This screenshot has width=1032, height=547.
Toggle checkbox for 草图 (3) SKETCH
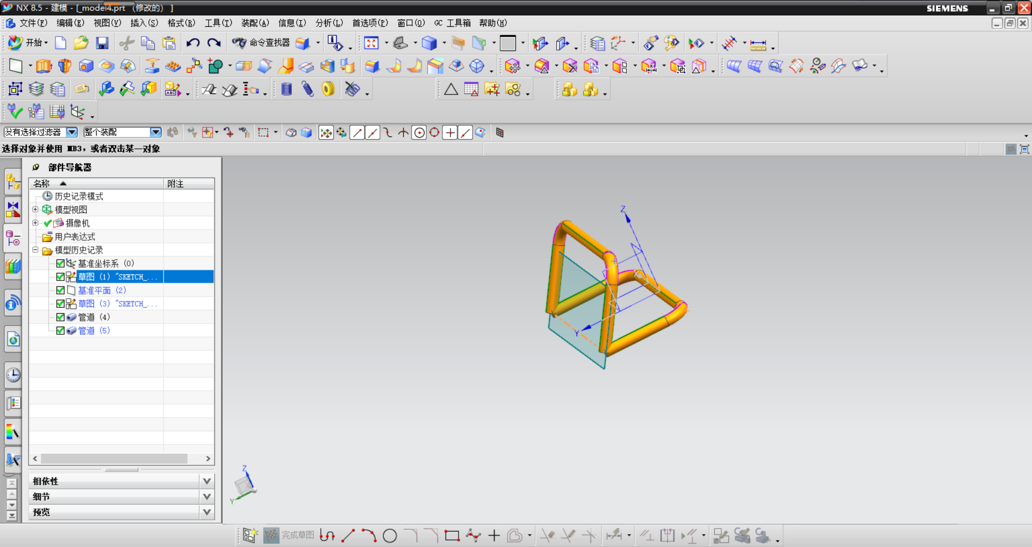tap(60, 304)
